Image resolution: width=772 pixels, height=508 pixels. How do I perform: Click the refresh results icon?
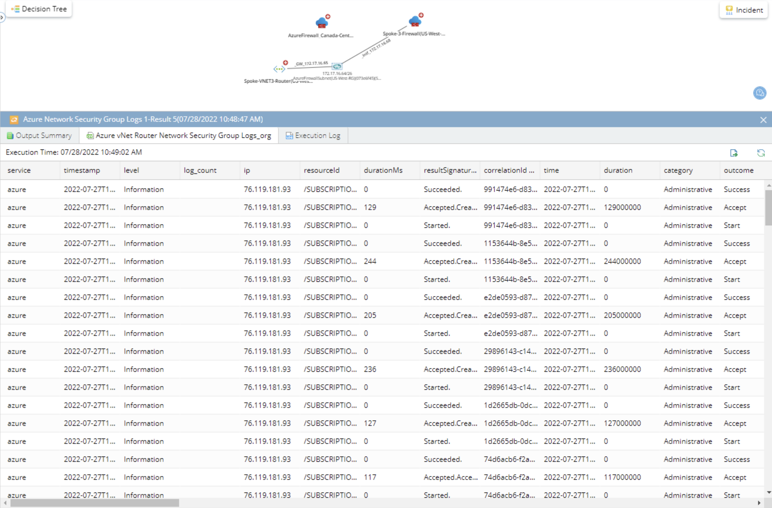(x=761, y=153)
